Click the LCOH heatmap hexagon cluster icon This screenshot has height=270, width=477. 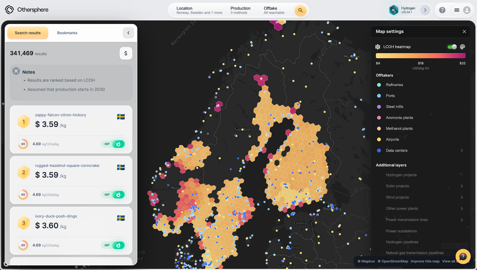(x=378, y=47)
